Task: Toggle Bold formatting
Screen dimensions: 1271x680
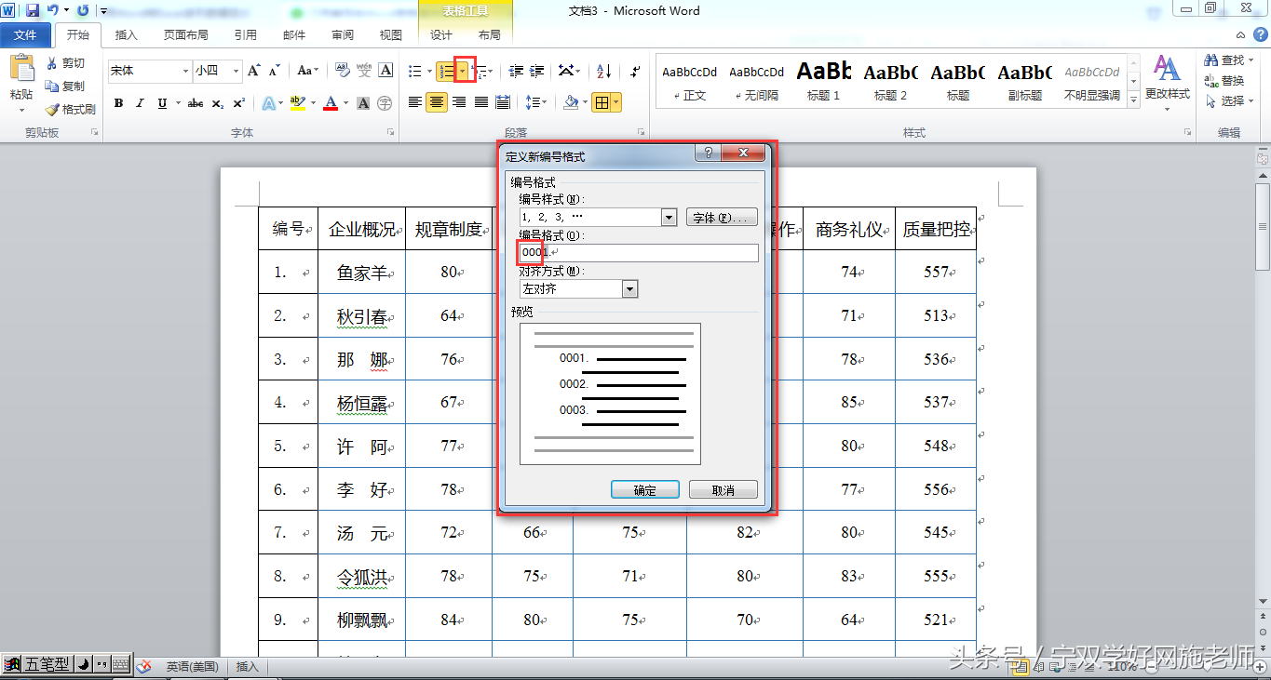Action: click(118, 103)
